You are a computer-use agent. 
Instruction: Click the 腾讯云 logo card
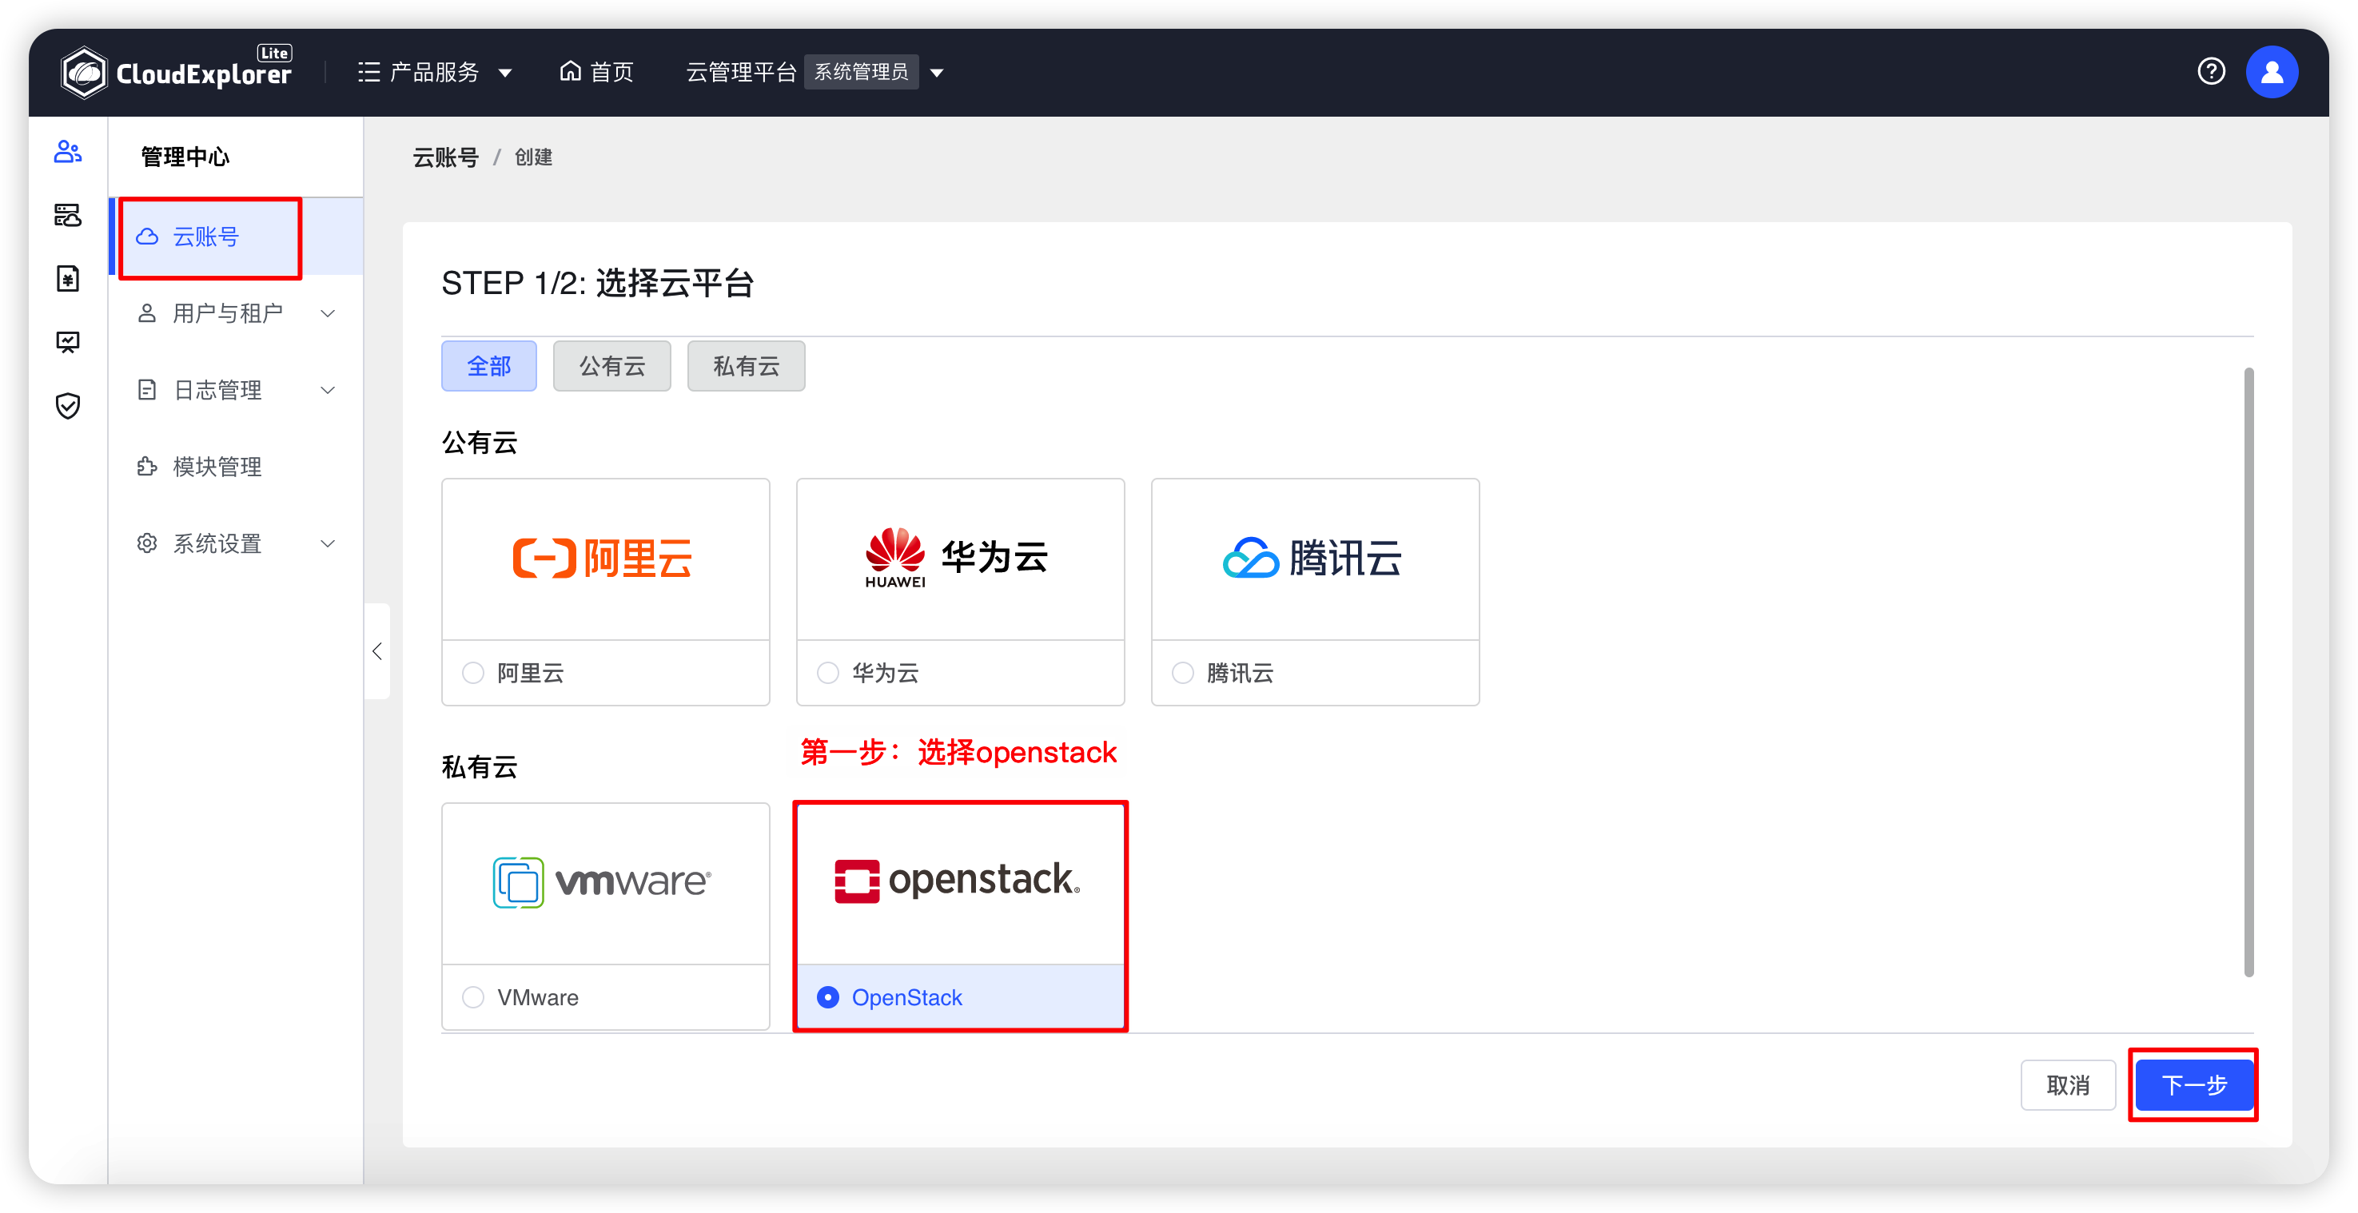coord(1314,559)
